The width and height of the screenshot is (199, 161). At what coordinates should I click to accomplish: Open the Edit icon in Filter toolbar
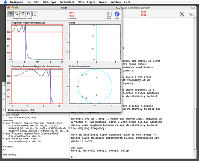pos(109,14)
